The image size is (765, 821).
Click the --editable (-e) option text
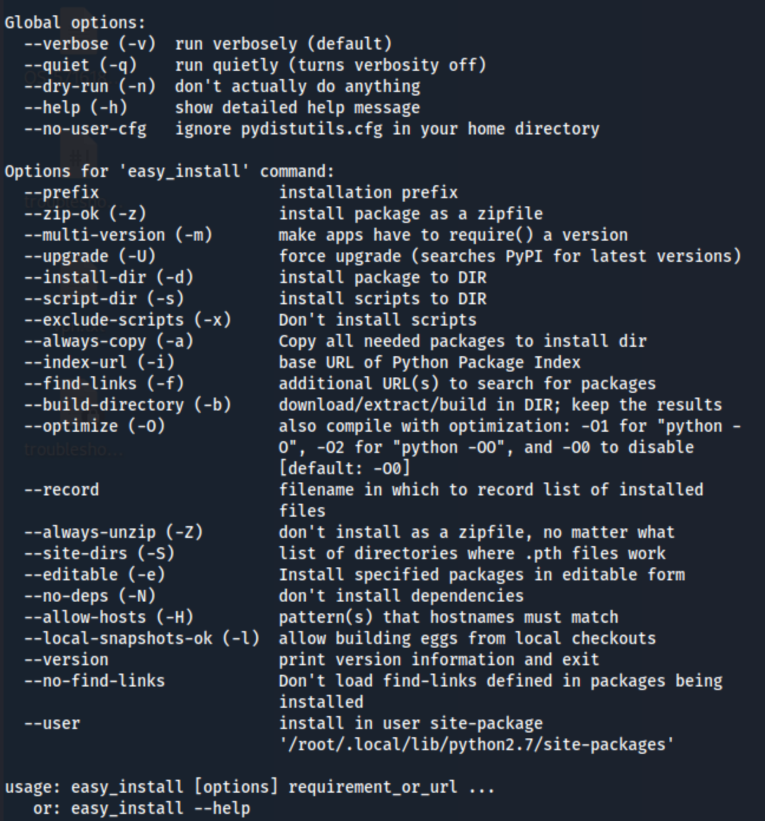pyautogui.click(x=94, y=575)
